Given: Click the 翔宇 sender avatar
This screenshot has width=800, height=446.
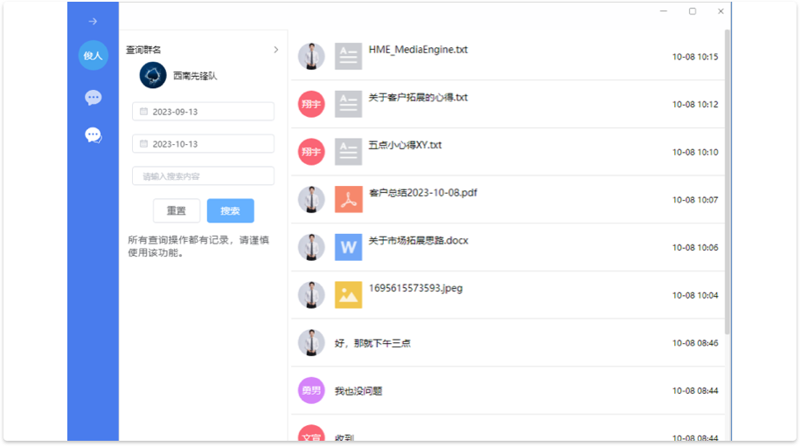Looking at the screenshot, I should (x=311, y=104).
